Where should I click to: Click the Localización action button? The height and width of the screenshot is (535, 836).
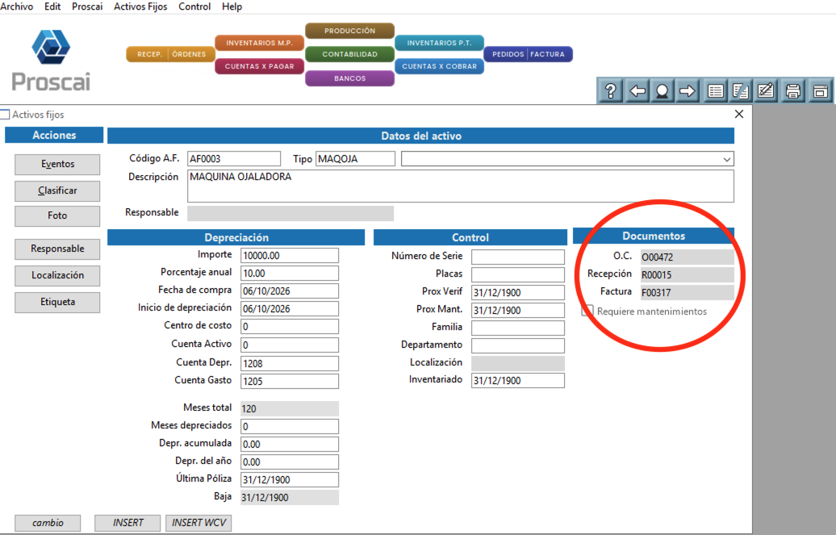57,276
